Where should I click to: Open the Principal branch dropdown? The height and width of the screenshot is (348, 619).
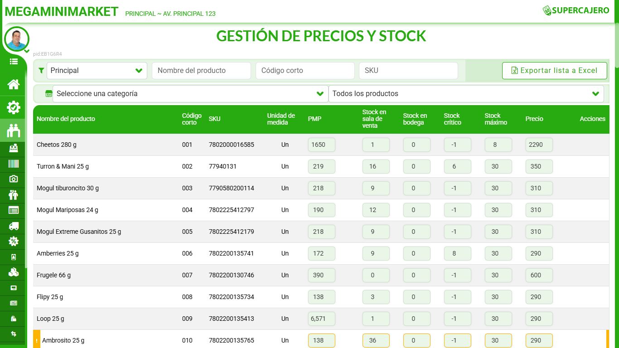click(97, 71)
